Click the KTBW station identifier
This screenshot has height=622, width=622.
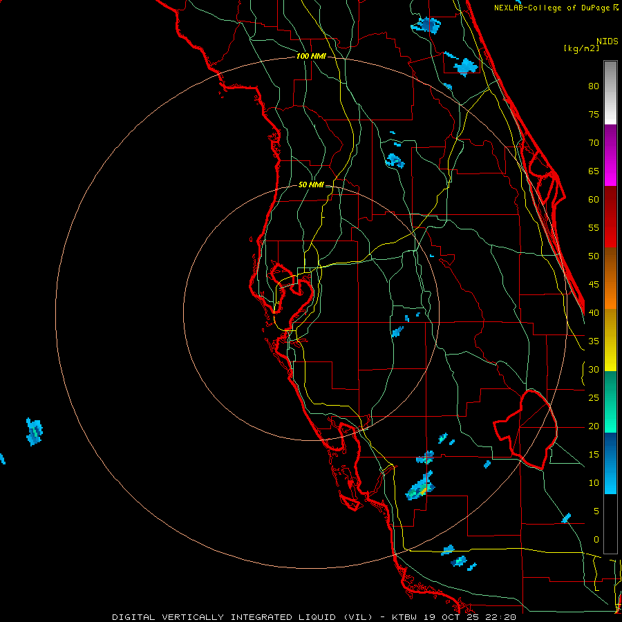click(404, 617)
